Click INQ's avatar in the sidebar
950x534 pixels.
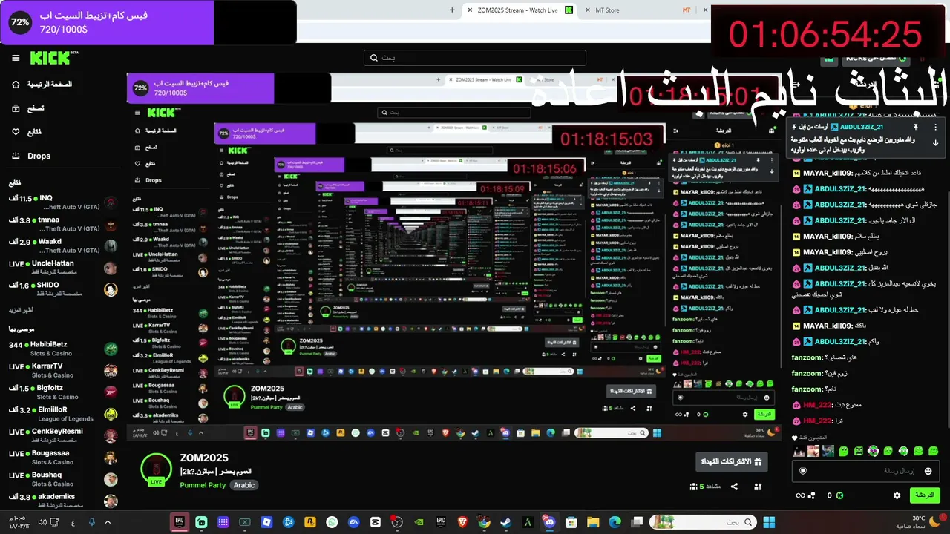click(111, 203)
